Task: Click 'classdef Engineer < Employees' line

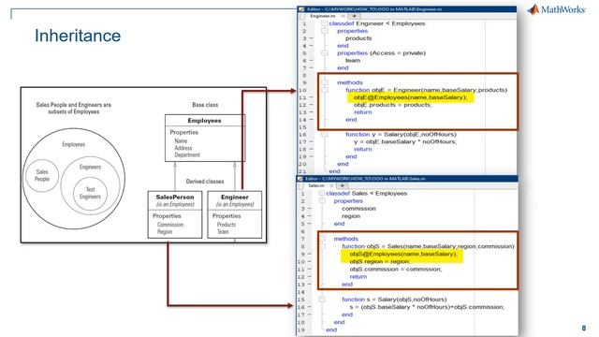Action: tap(376, 23)
